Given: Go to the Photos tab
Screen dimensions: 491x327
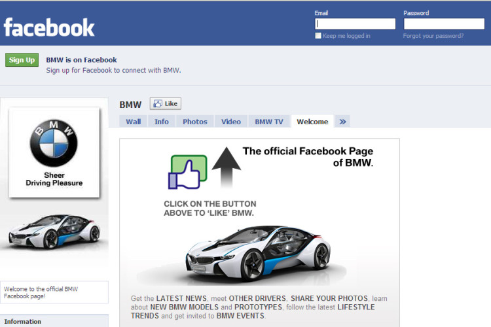Looking at the screenshot, I should point(195,122).
